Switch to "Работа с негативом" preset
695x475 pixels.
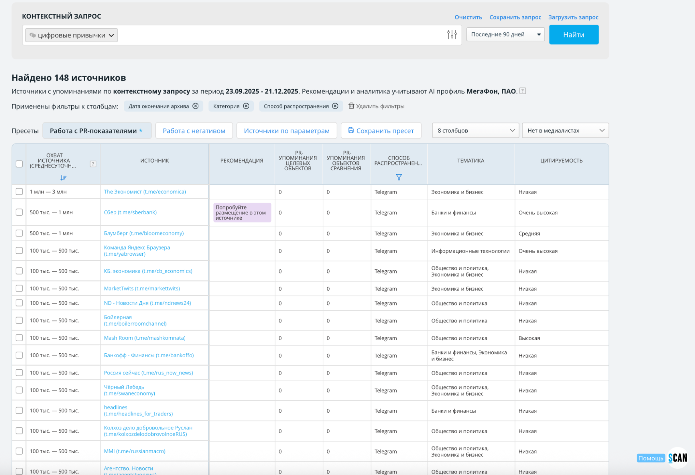(x=194, y=131)
